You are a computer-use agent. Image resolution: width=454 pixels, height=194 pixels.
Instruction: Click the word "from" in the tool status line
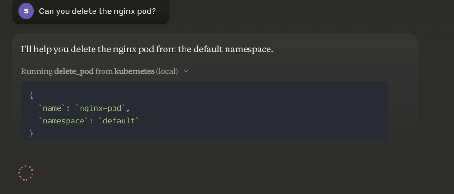[x=104, y=71]
